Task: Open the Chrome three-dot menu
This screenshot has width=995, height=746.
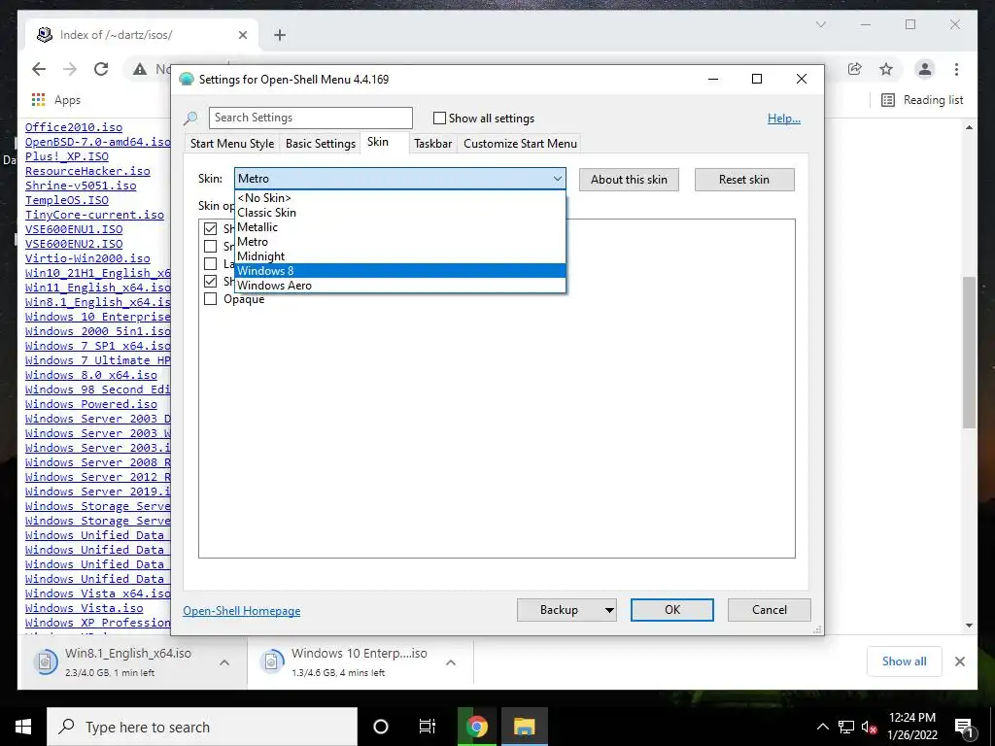Action: coord(956,69)
